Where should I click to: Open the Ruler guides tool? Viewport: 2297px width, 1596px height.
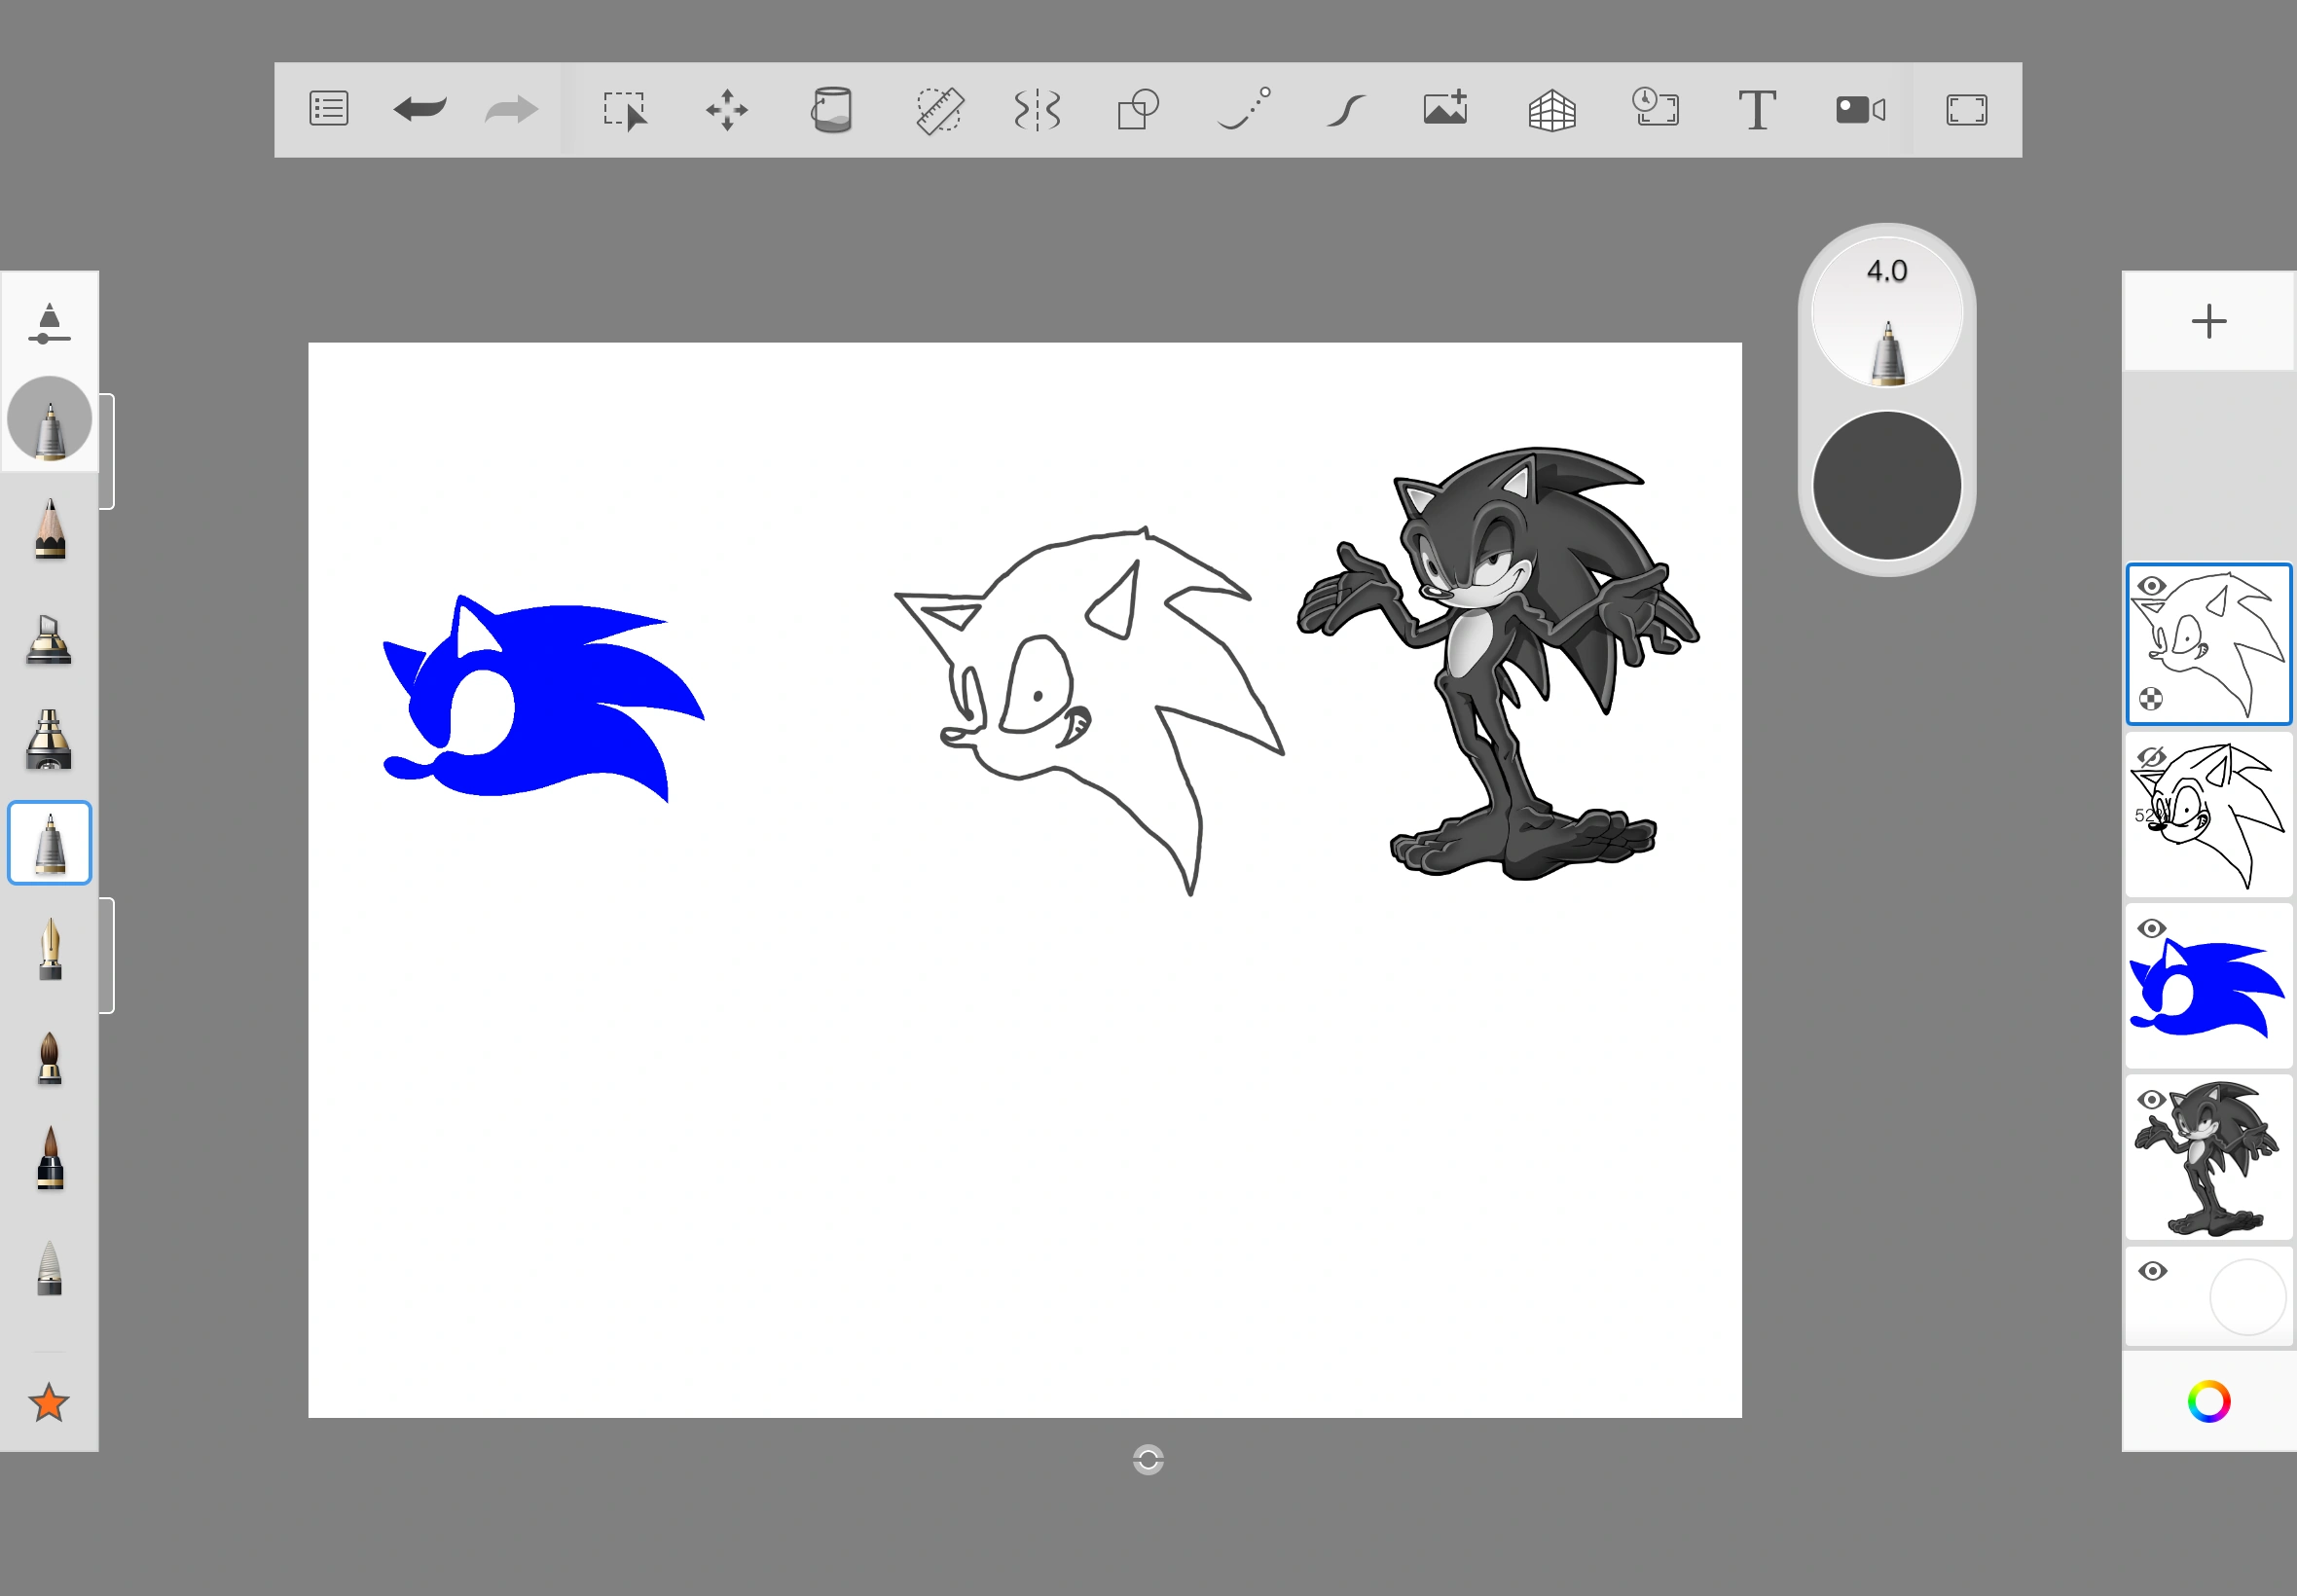(x=938, y=109)
